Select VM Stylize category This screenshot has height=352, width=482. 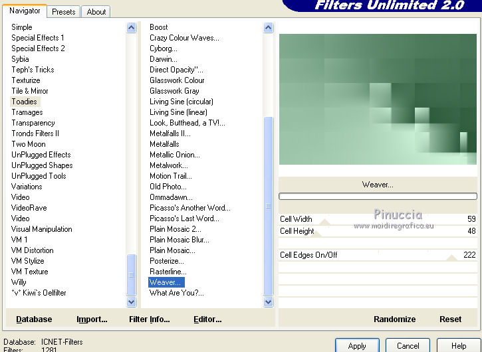click(27, 261)
